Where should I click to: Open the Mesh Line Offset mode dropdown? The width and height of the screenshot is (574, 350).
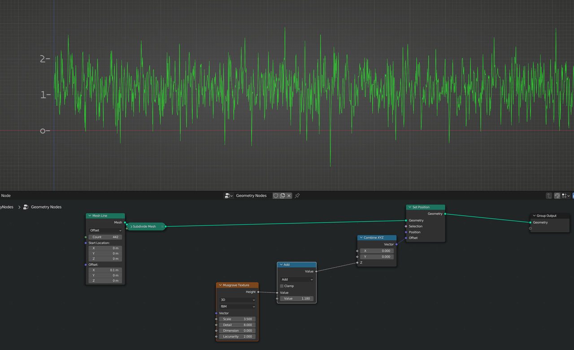coord(106,230)
